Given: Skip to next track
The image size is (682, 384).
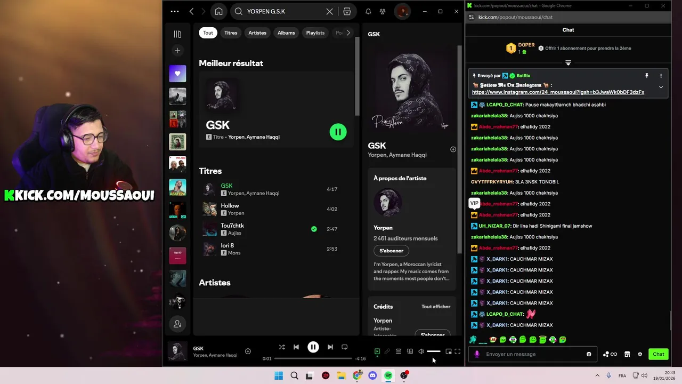Looking at the screenshot, I should [x=330, y=347].
